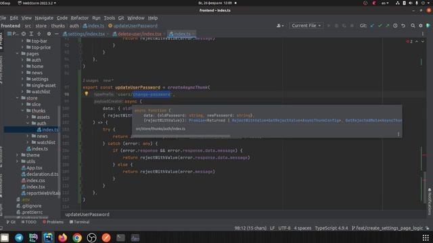
Task: Click the UTF-8 encoding status entry
Action: 284,228
